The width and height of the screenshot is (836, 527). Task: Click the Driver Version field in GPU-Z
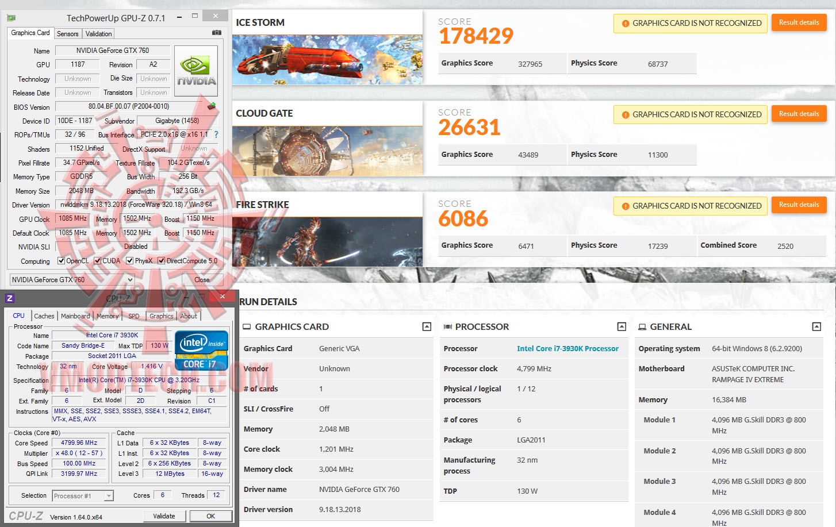point(136,205)
